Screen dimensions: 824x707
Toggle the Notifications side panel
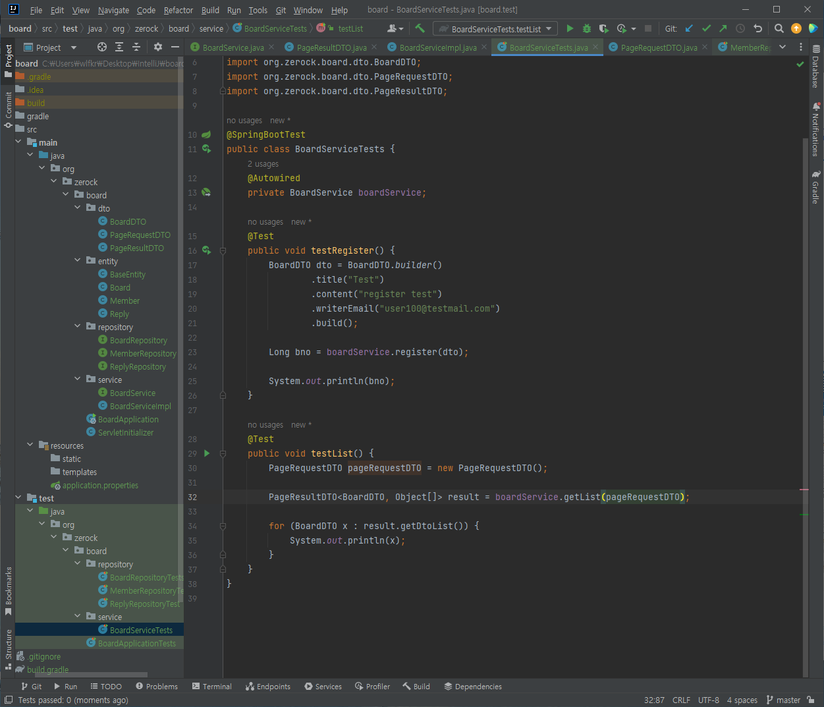pyautogui.click(x=816, y=129)
